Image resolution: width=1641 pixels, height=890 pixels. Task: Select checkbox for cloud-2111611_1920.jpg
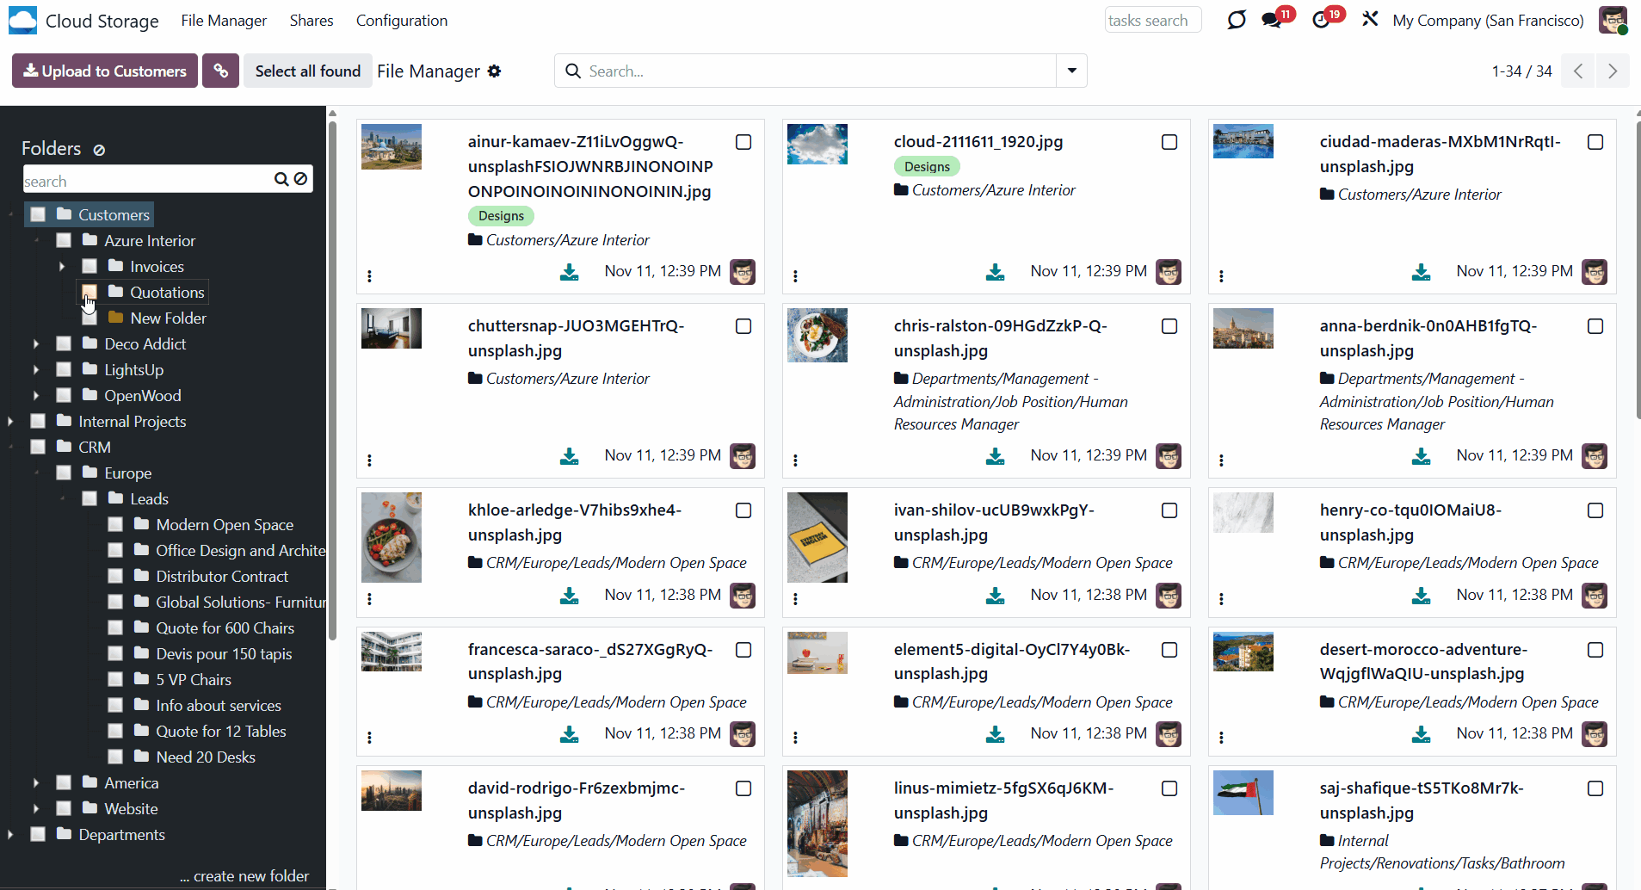[1169, 142]
